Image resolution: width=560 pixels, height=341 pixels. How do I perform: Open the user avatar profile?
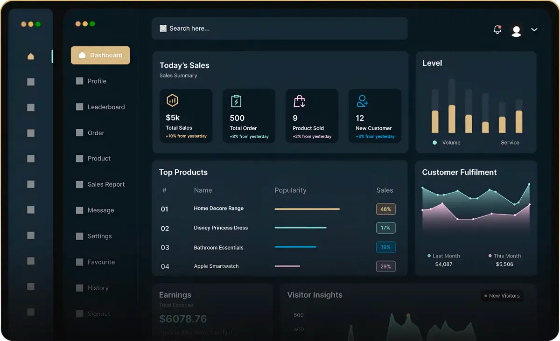pos(516,31)
